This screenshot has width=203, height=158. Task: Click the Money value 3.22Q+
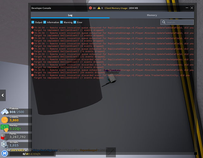tap(15, 129)
